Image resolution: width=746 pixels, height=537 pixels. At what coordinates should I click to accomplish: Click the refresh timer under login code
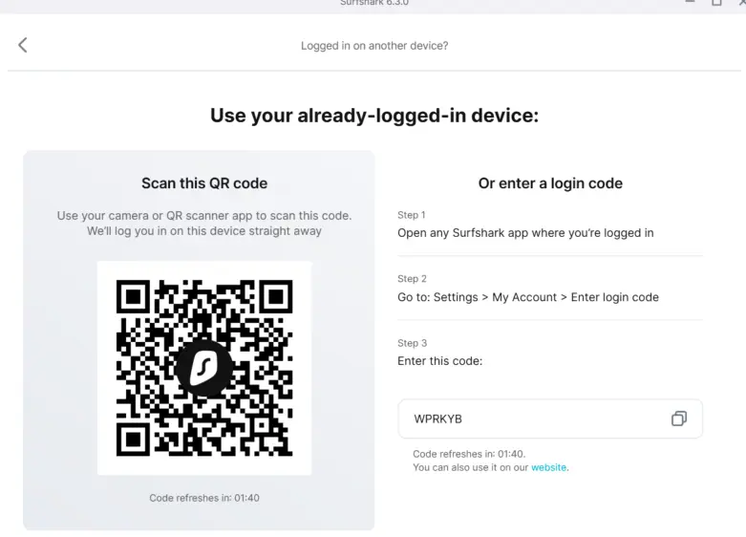point(469,454)
